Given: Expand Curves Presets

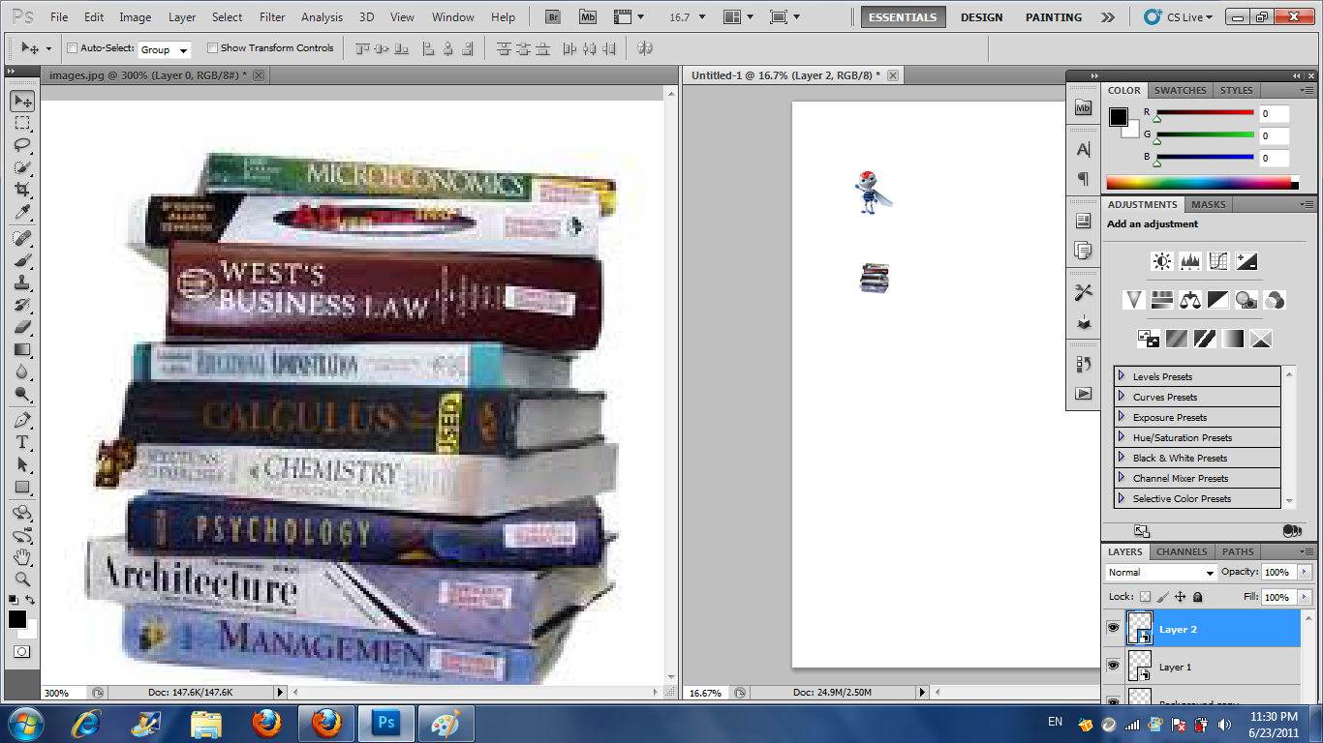Looking at the screenshot, I should pos(1122,397).
